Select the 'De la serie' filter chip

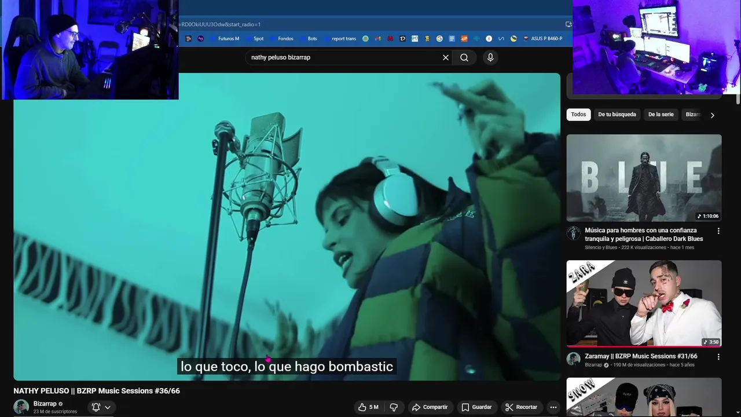(x=661, y=115)
